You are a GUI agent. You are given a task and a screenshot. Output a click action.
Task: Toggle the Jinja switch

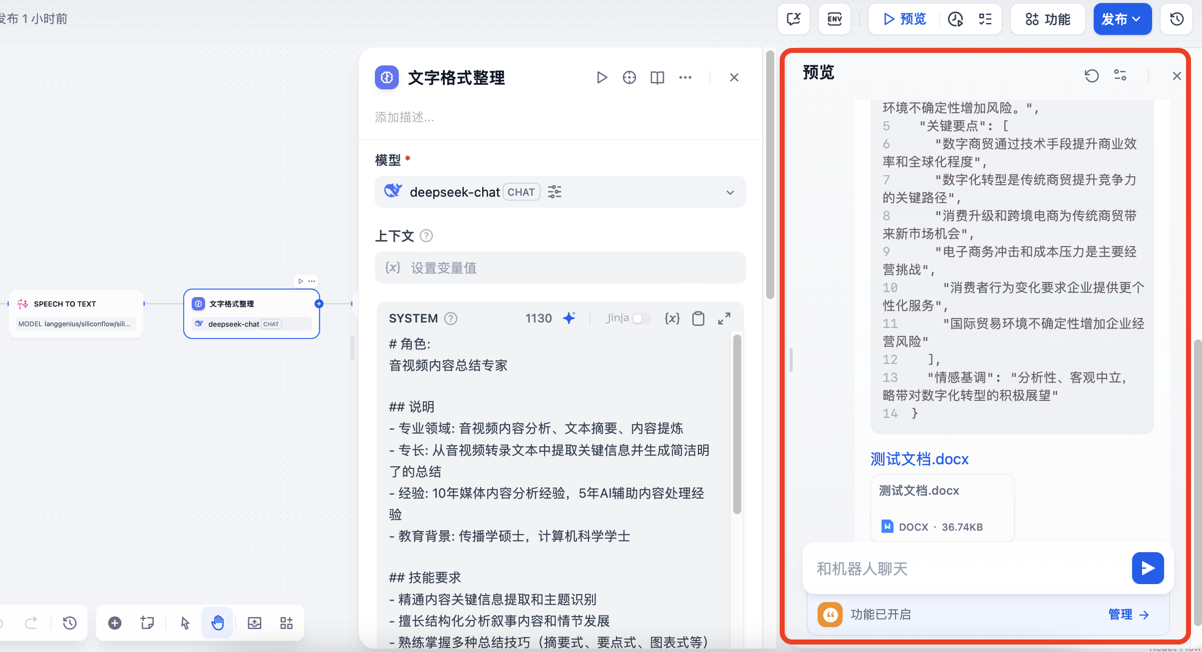pos(641,318)
